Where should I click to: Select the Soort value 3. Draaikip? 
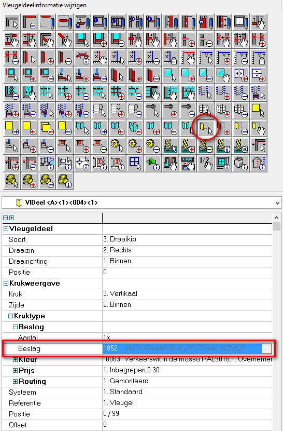[x=120, y=239]
